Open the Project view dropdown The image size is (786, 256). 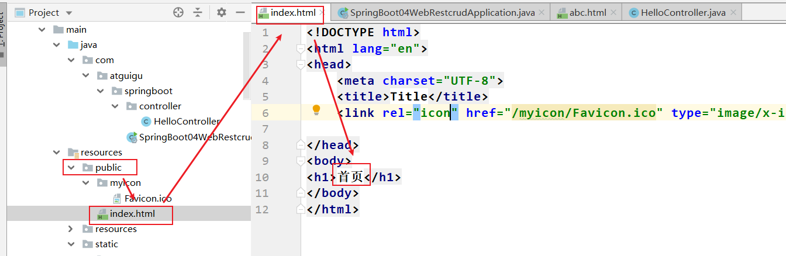[68, 13]
